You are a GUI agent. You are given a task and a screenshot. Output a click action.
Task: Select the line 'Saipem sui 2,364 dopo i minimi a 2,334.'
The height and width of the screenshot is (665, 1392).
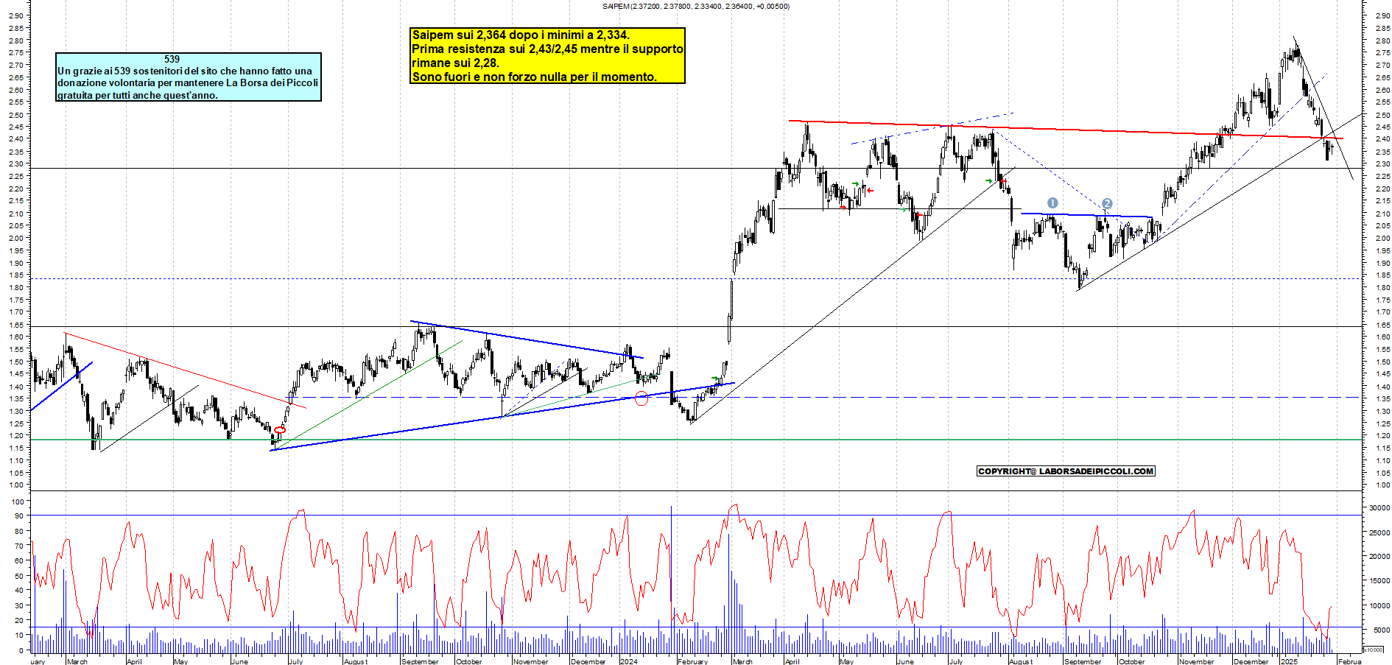click(x=521, y=35)
